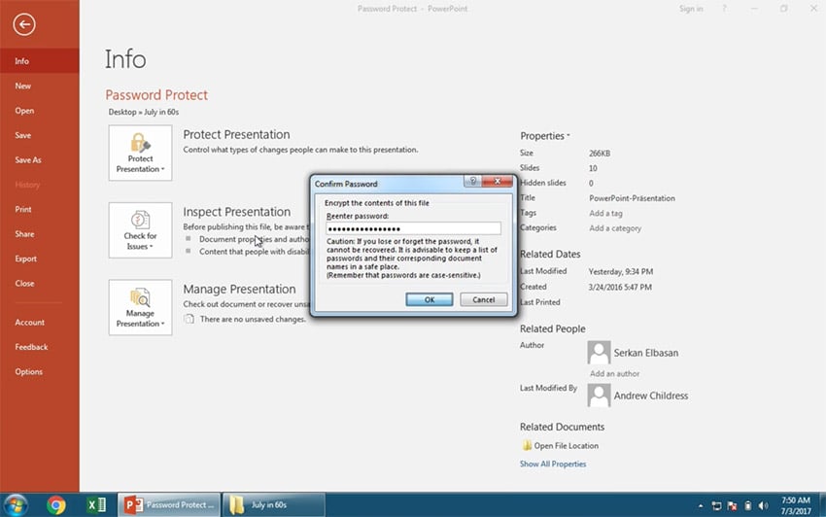Choose Open in the backstage sidebar
This screenshot has height=517, width=826.
point(40,111)
